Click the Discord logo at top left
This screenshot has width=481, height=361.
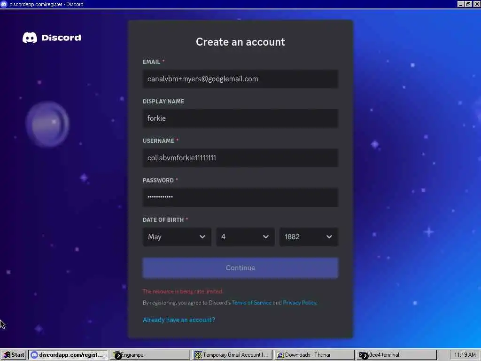coord(52,38)
